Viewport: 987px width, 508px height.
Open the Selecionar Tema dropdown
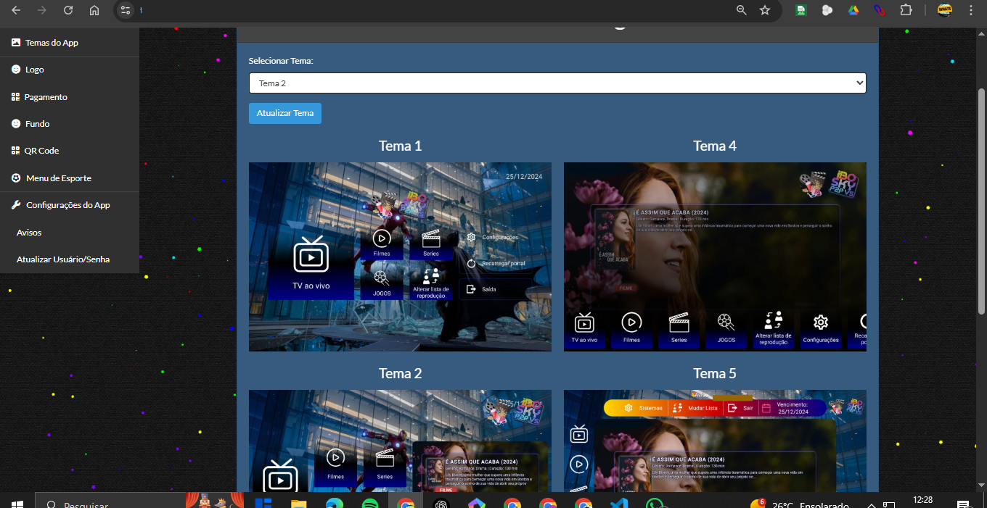point(557,83)
